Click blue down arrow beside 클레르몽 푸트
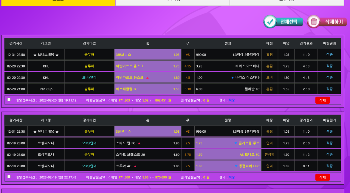Image resolution: width=350 pixels, height=193 pixels. tap(236, 143)
